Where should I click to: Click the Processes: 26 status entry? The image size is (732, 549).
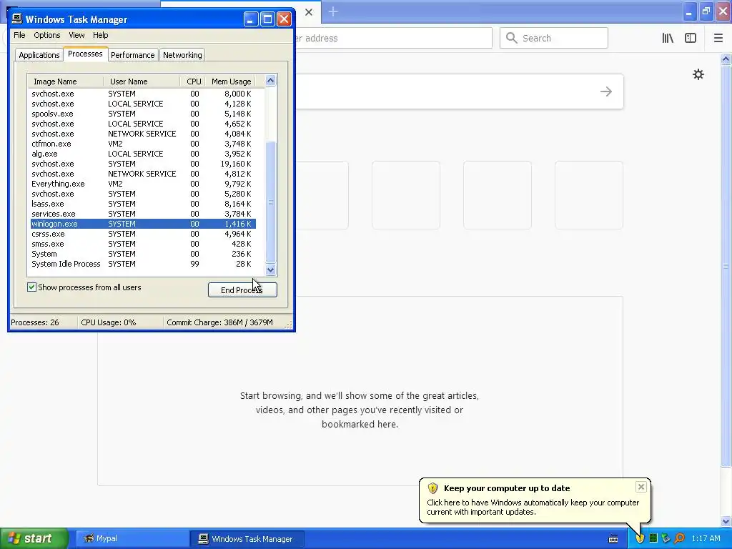point(35,322)
